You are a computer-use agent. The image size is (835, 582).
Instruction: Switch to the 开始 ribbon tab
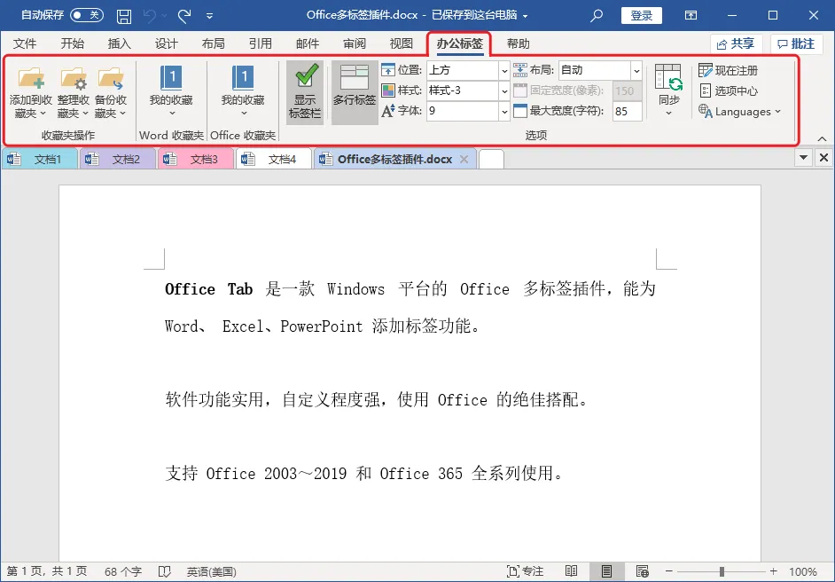[x=72, y=43]
